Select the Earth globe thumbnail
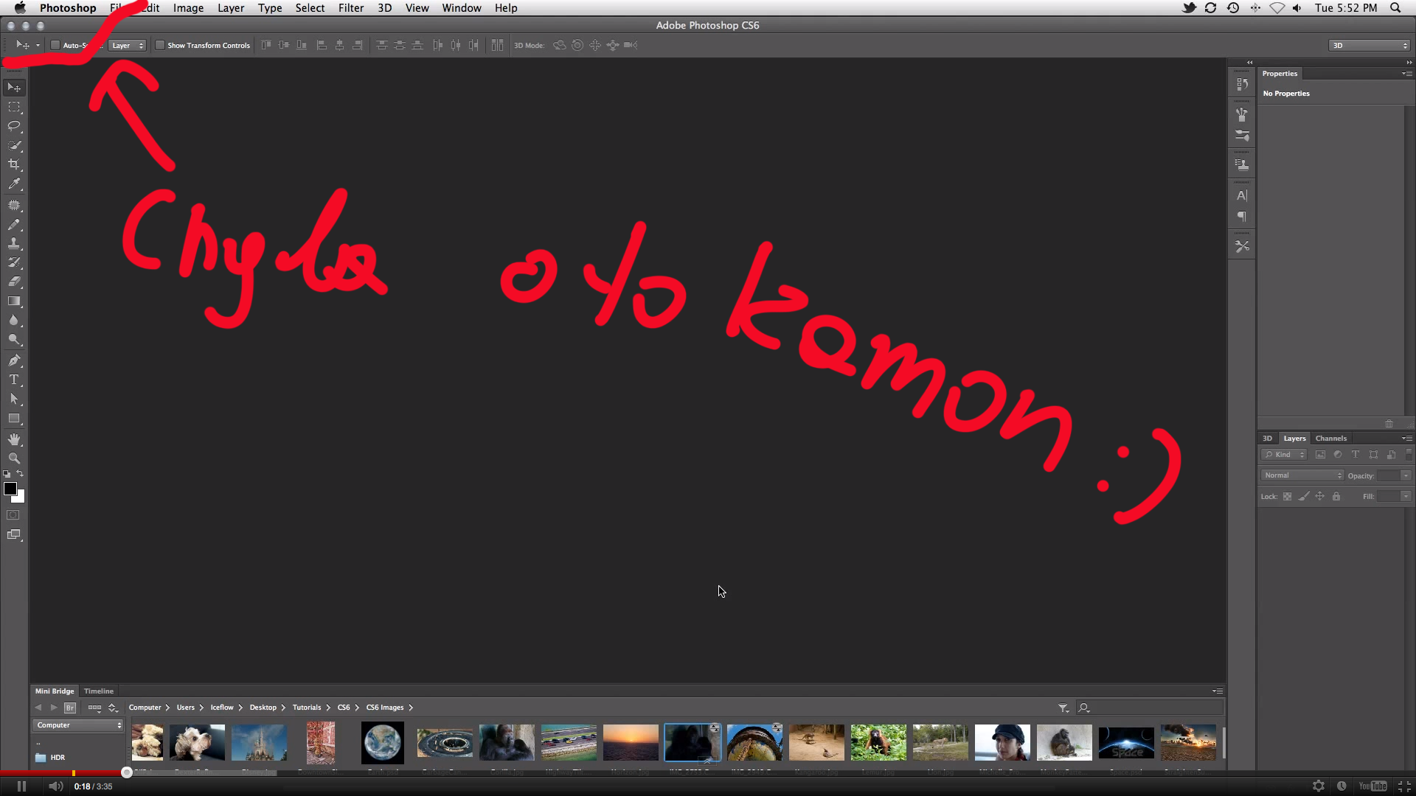The image size is (1416, 796). (382, 742)
